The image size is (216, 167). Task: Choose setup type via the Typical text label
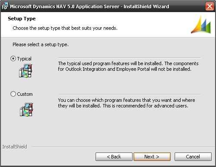pyautogui.click(x=24, y=59)
